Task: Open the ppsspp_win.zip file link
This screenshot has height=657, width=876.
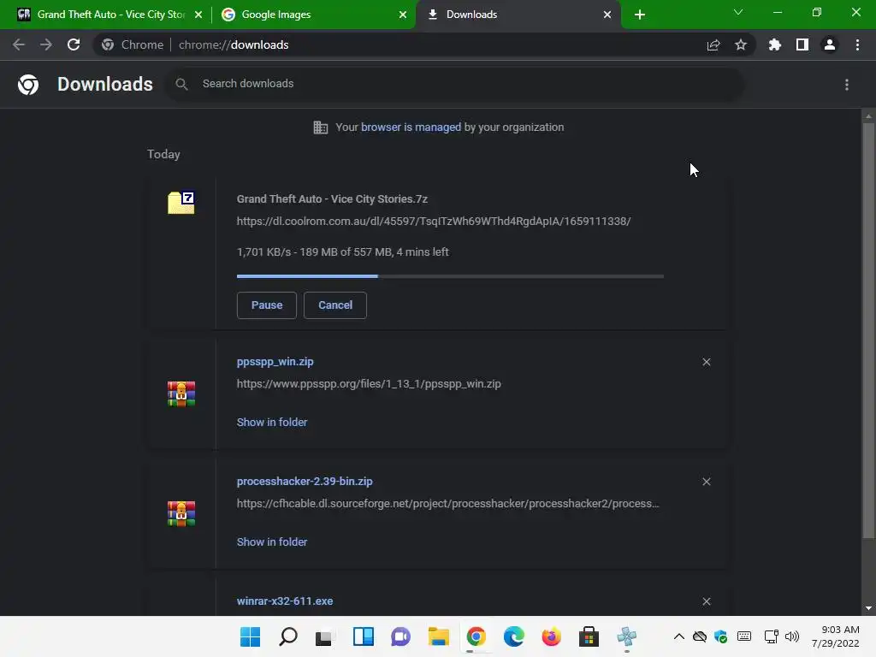Action: tap(275, 362)
